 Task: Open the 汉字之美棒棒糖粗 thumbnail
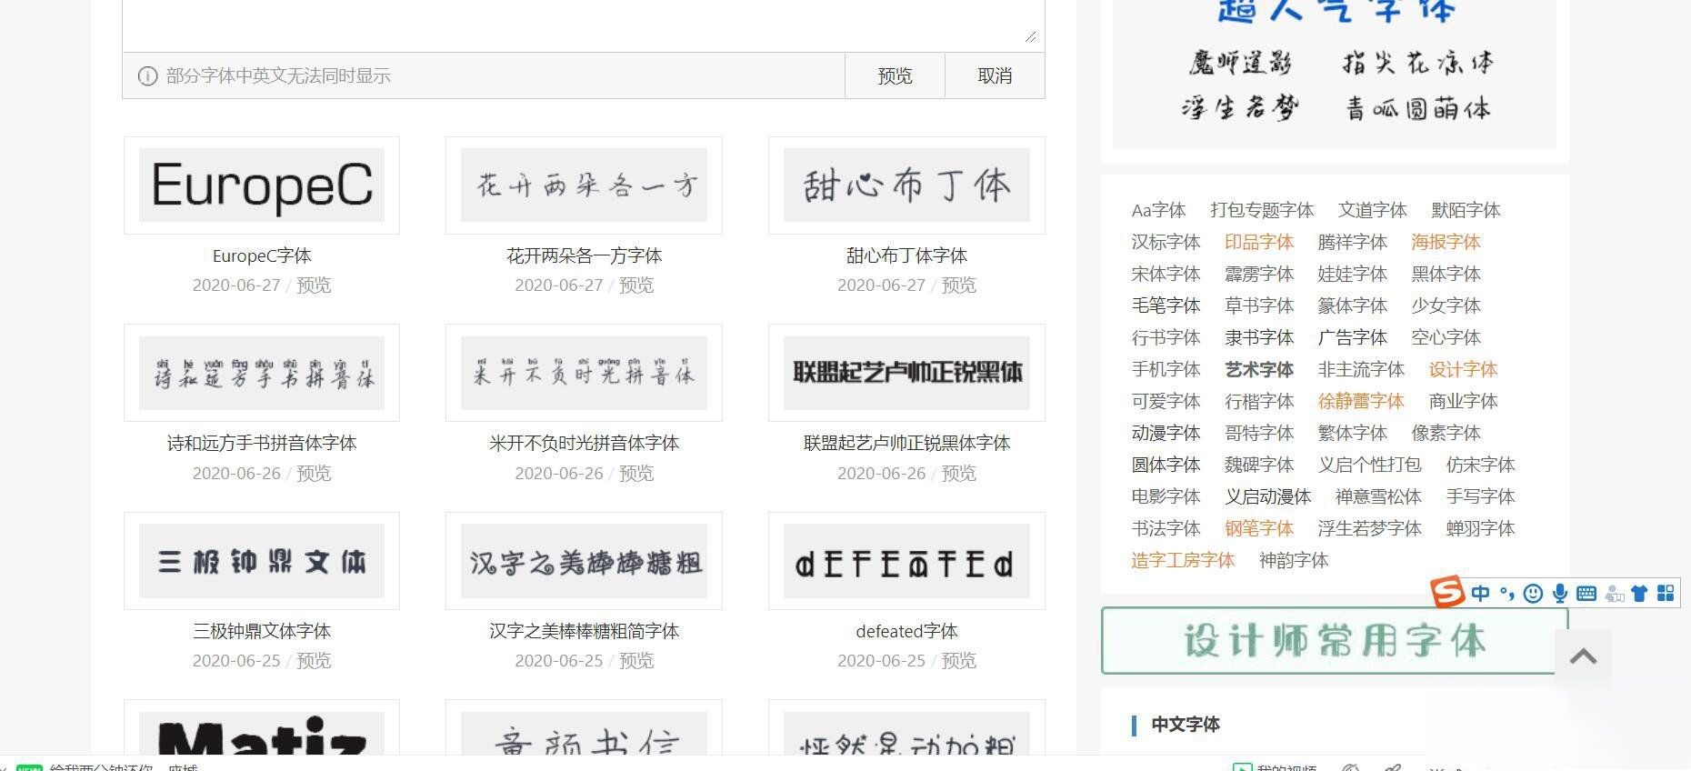[584, 561]
